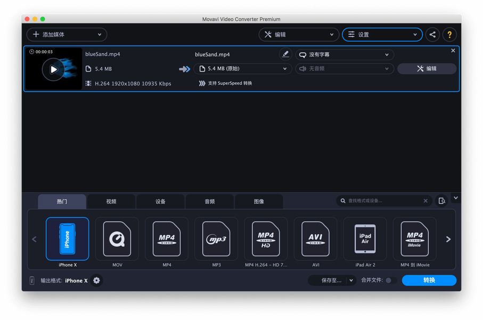Click the share icon in top toolbar
This screenshot has width=483, height=320.
click(x=432, y=35)
